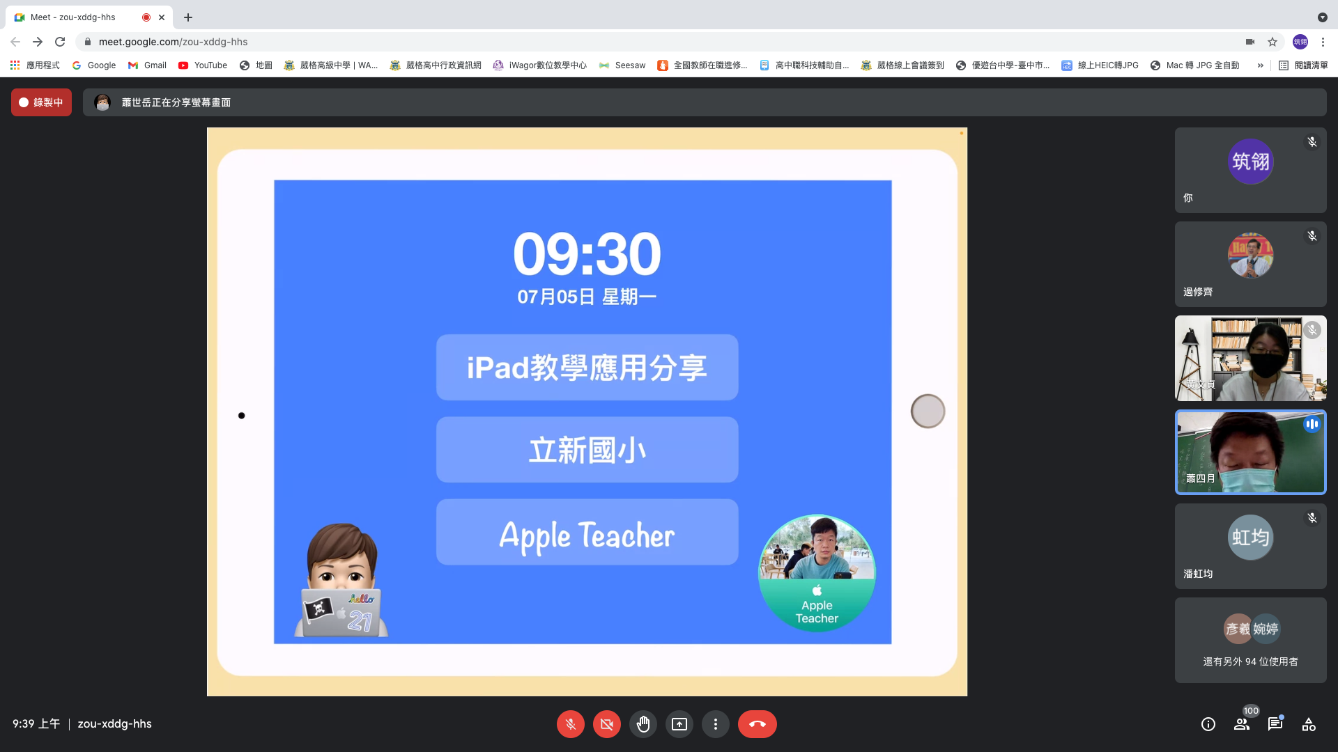Screen dimensions: 1338x752
Task: Show participants list people icon
Action: 1242,724
